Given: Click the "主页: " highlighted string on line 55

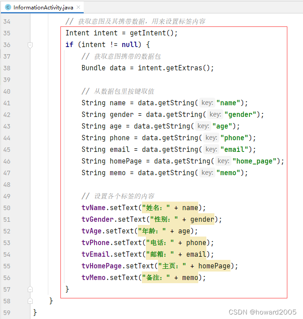Looking at the screenshot, I should tap(172, 266).
